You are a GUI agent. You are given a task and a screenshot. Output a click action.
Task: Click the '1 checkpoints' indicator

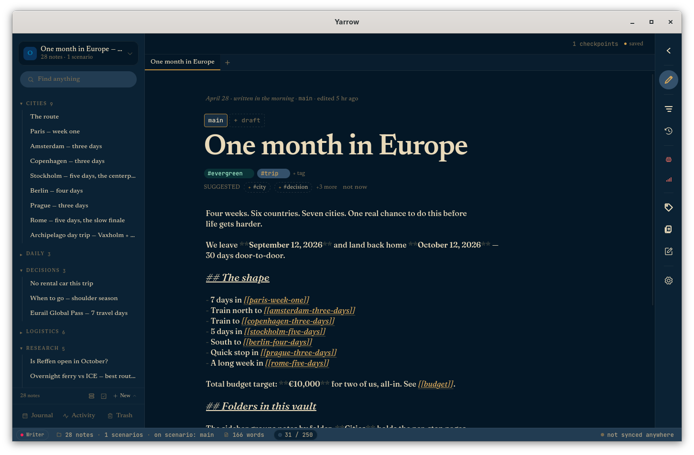point(595,44)
